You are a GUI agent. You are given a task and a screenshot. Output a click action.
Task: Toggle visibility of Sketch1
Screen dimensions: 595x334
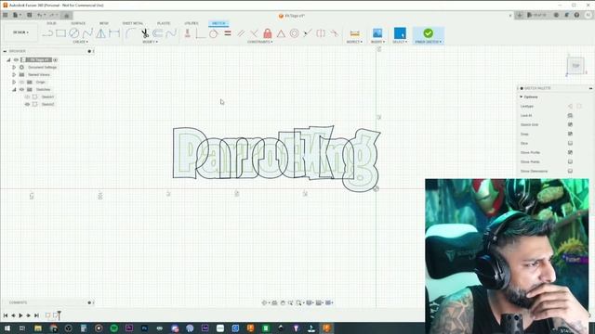pyautogui.click(x=27, y=96)
